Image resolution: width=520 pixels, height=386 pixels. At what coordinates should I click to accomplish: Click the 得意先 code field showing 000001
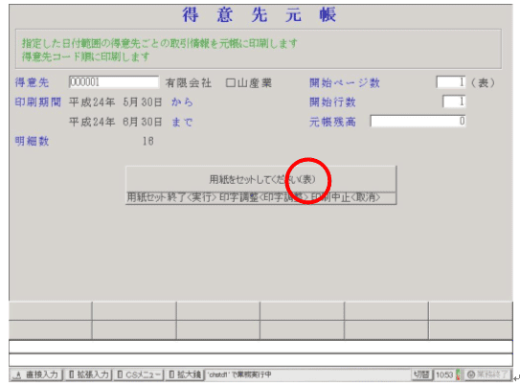coord(114,82)
